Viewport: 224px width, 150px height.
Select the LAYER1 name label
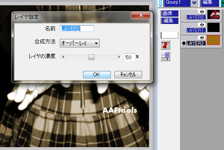tap(196, 30)
